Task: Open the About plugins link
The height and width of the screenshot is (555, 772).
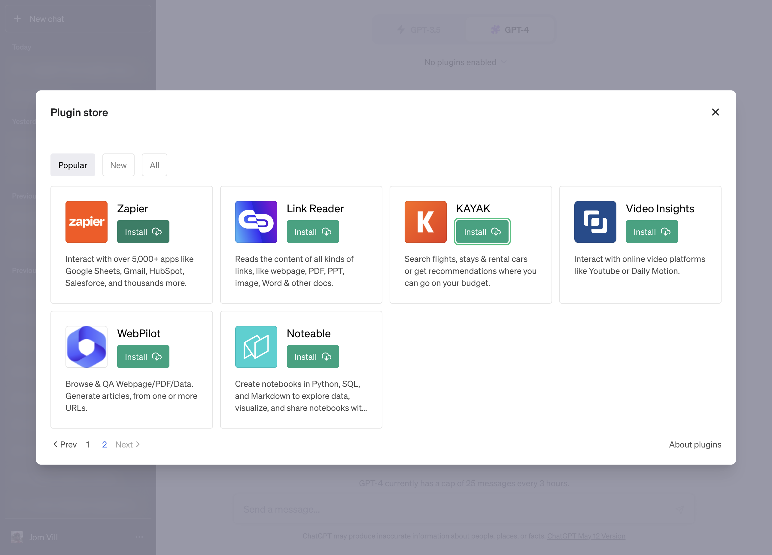Action: 695,444
